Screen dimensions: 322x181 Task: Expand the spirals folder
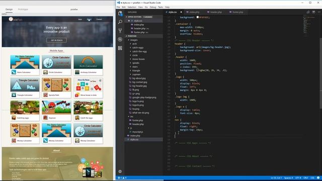point(131,63)
